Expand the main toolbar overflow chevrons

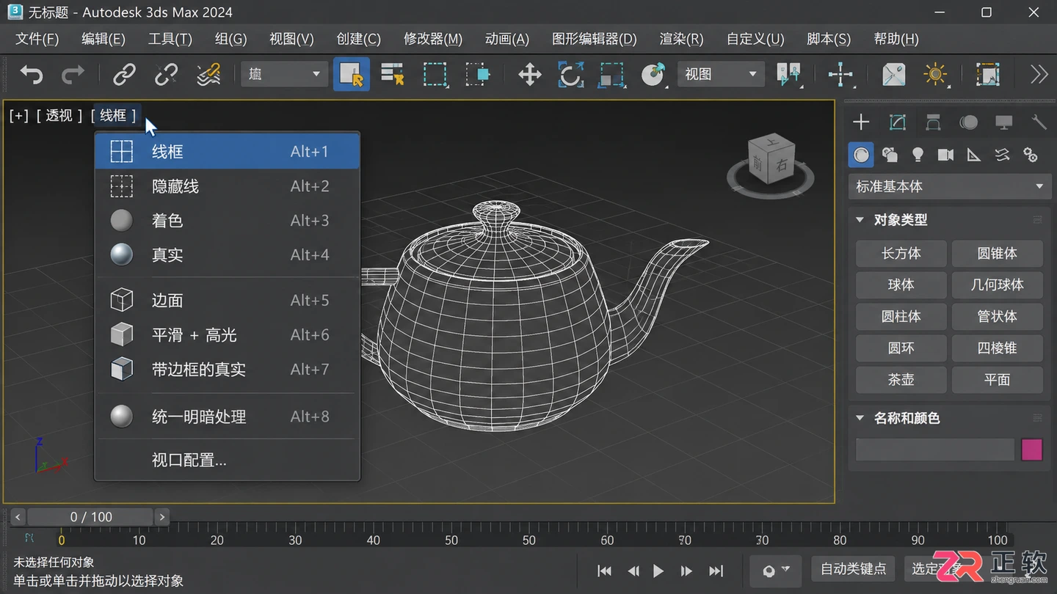click(x=1039, y=74)
